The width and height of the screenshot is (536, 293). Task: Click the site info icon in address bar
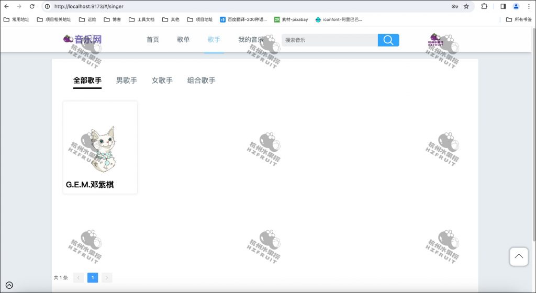(48, 6)
